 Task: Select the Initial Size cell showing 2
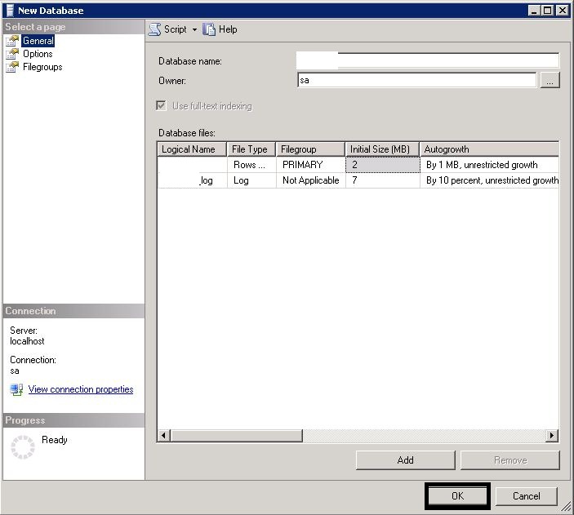(381, 165)
